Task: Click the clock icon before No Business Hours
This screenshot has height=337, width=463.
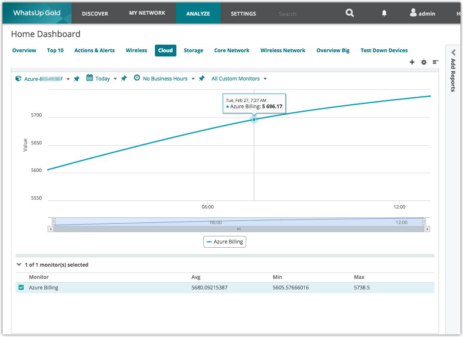Action: pyautogui.click(x=136, y=78)
